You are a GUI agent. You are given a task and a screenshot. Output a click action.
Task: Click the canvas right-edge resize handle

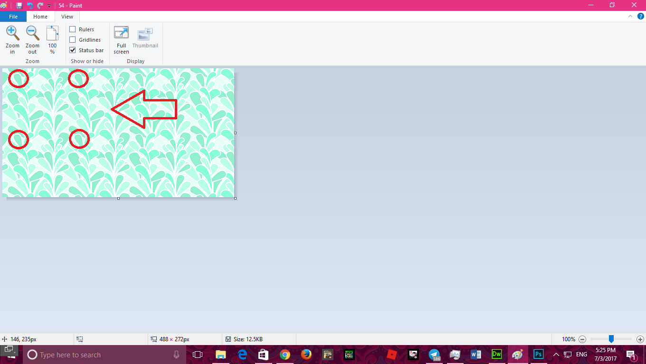pyautogui.click(x=235, y=133)
